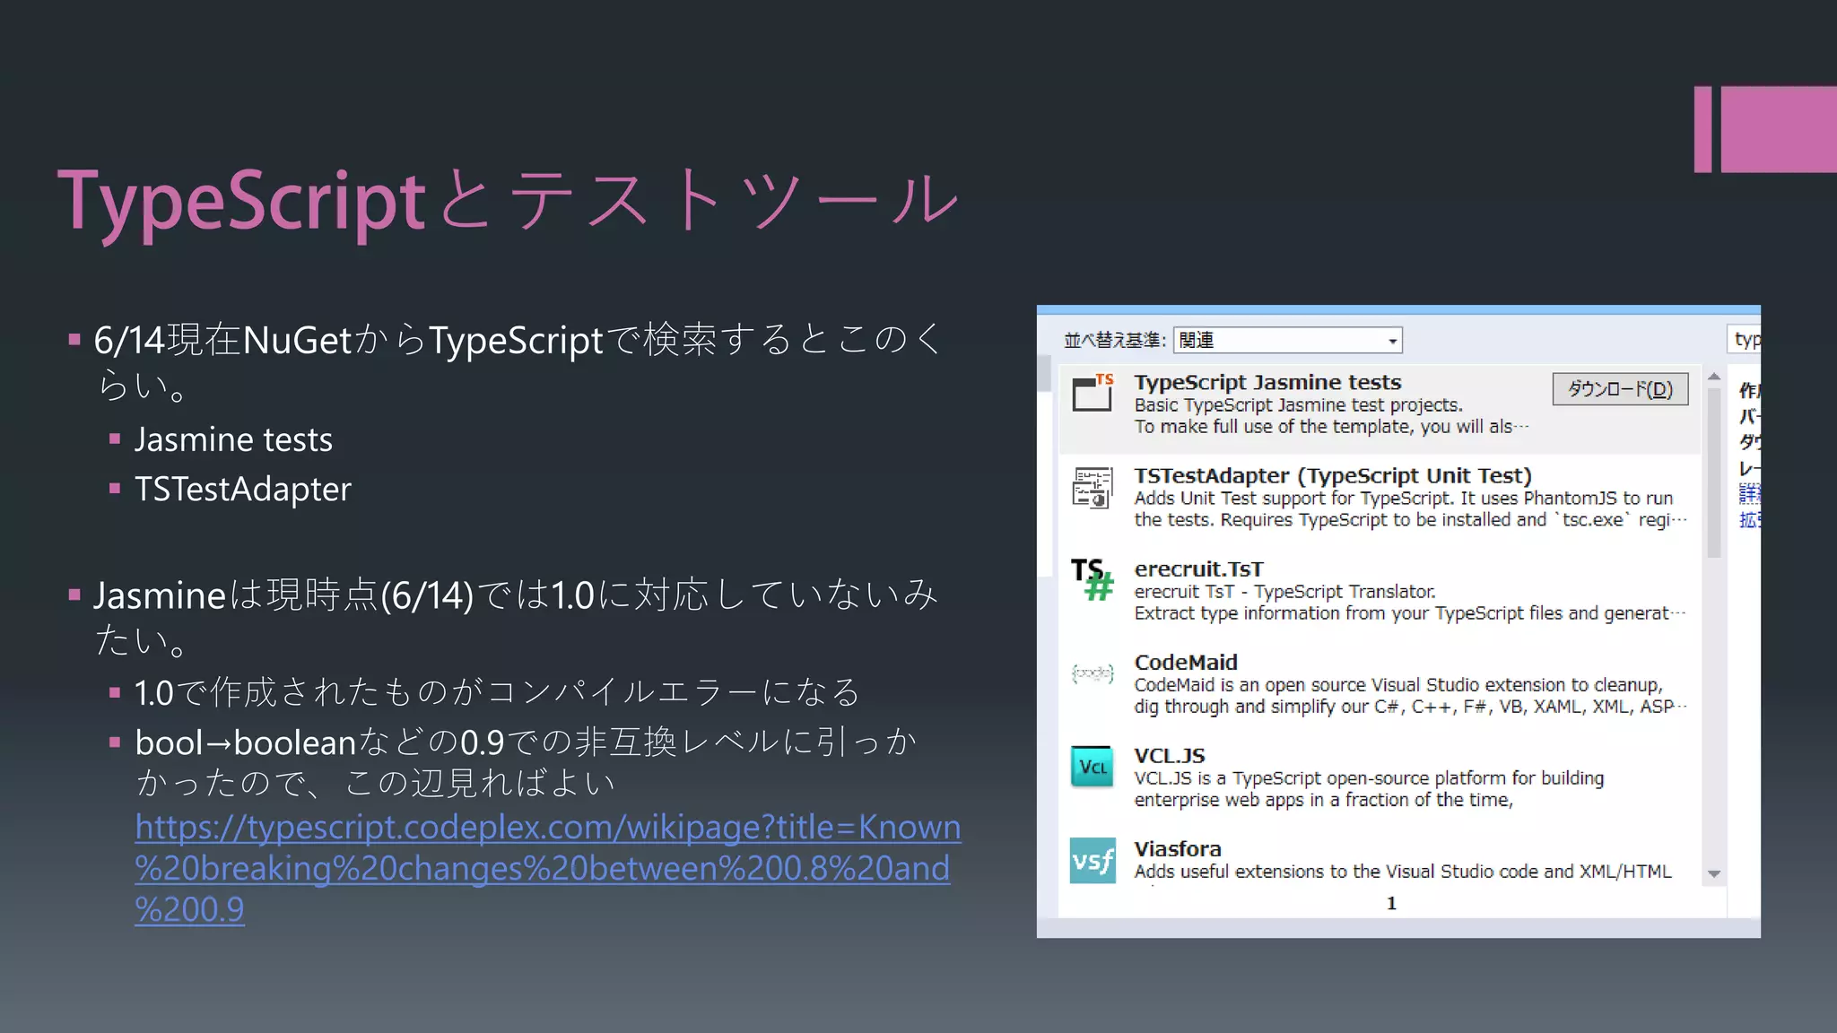Click the Viasfora vsf icon
Image resolution: width=1837 pixels, height=1033 pixels.
click(1093, 861)
